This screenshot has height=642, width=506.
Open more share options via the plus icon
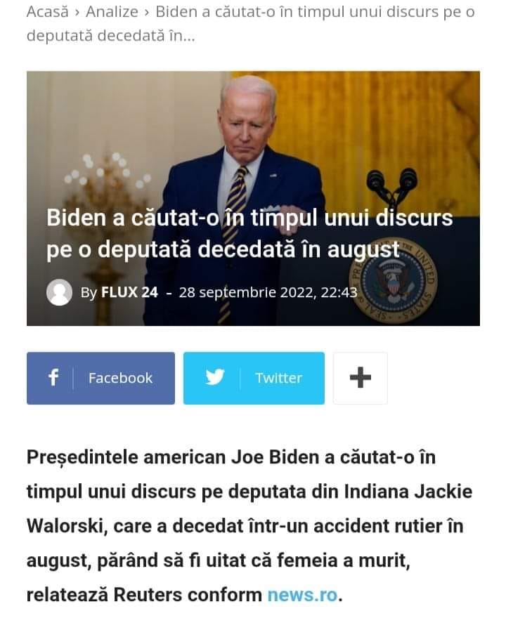coord(360,378)
